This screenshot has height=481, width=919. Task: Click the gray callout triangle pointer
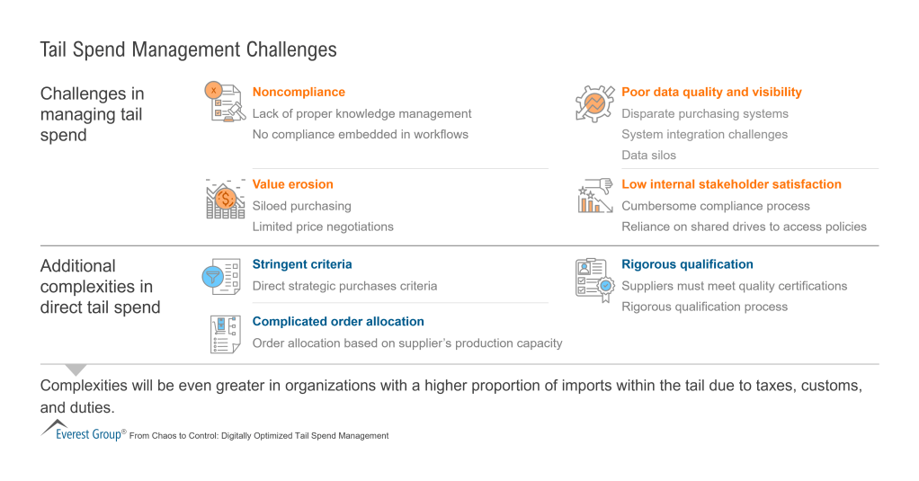[x=76, y=369]
